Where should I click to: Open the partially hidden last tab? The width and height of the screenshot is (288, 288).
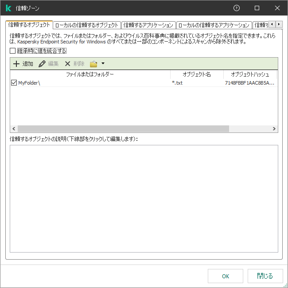tap(261, 25)
